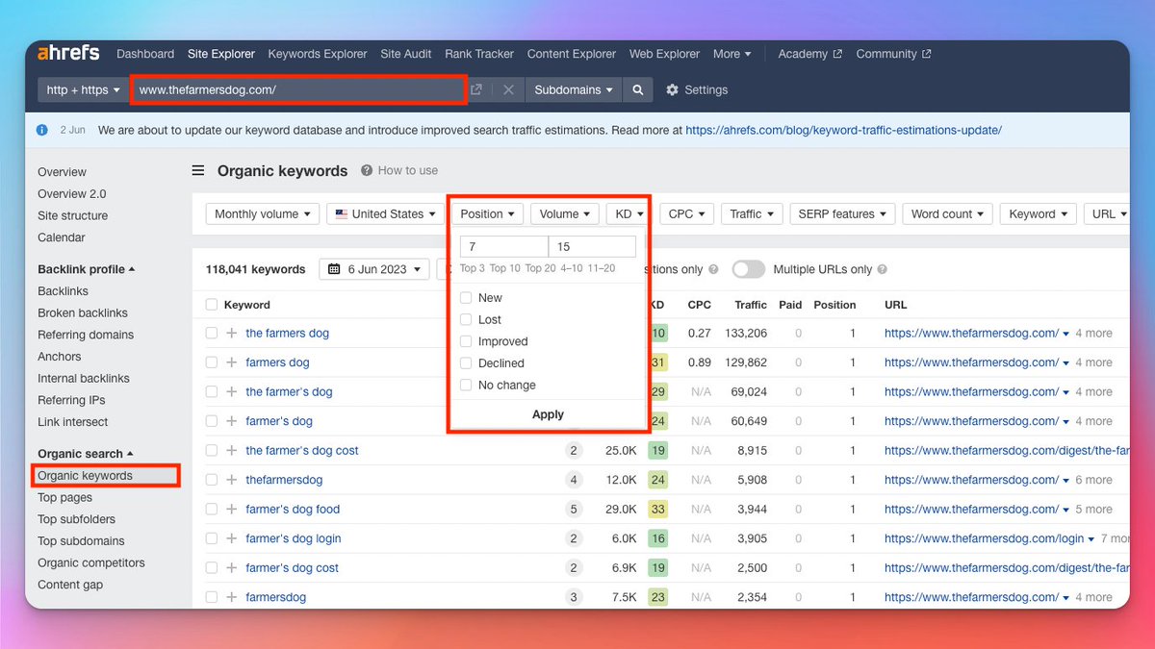The height and width of the screenshot is (649, 1155).
Task: Click help icon beside Multiple URLs only
Action: point(883,269)
